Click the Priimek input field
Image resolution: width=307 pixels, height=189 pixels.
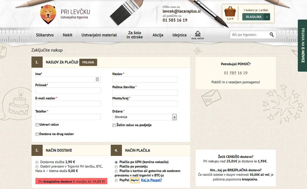tap(68, 91)
